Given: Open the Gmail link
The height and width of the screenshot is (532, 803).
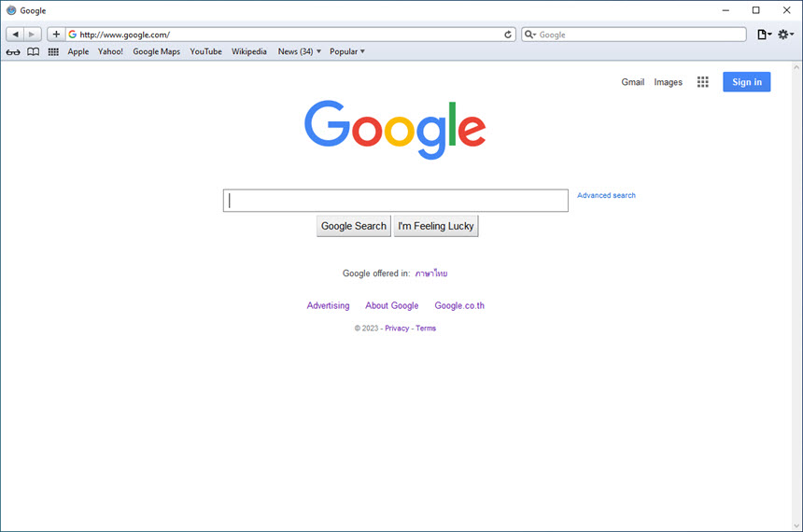Looking at the screenshot, I should pos(632,82).
